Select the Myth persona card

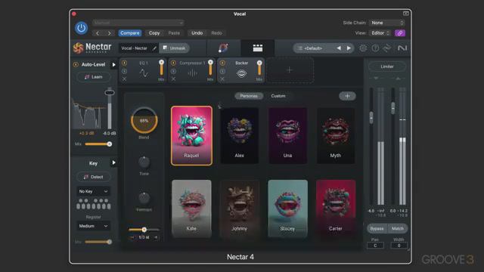tap(336, 136)
